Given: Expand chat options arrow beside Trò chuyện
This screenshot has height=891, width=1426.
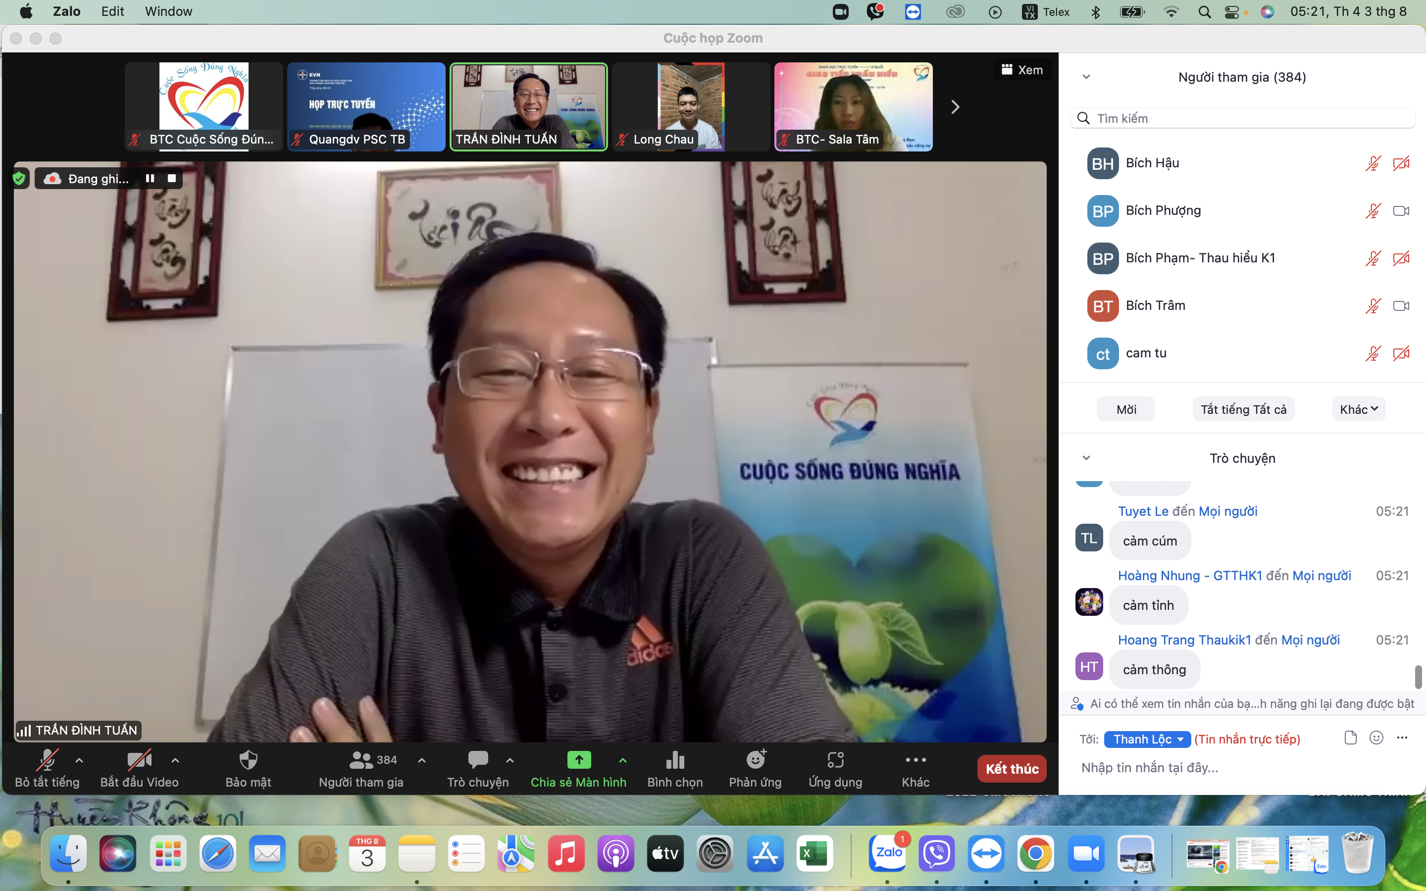Looking at the screenshot, I should pyautogui.click(x=509, y=760).
